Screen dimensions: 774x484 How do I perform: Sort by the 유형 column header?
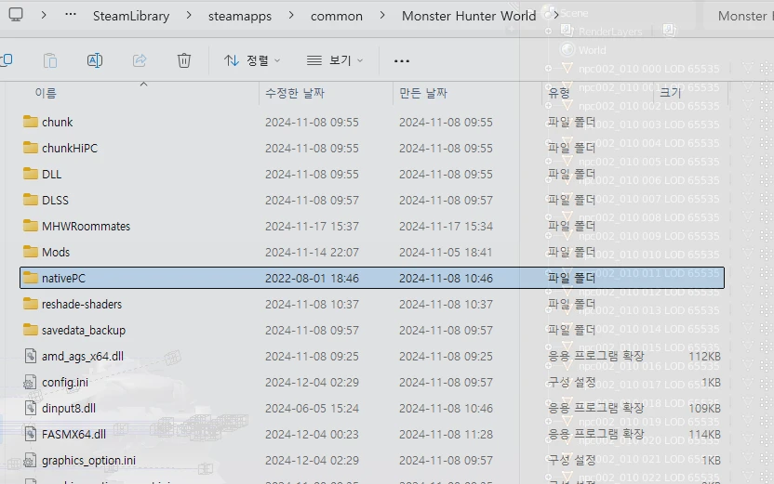click(x=559, y=93)
